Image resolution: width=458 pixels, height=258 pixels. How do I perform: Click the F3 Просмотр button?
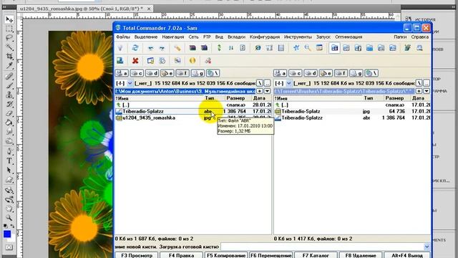tap(137, 255)
